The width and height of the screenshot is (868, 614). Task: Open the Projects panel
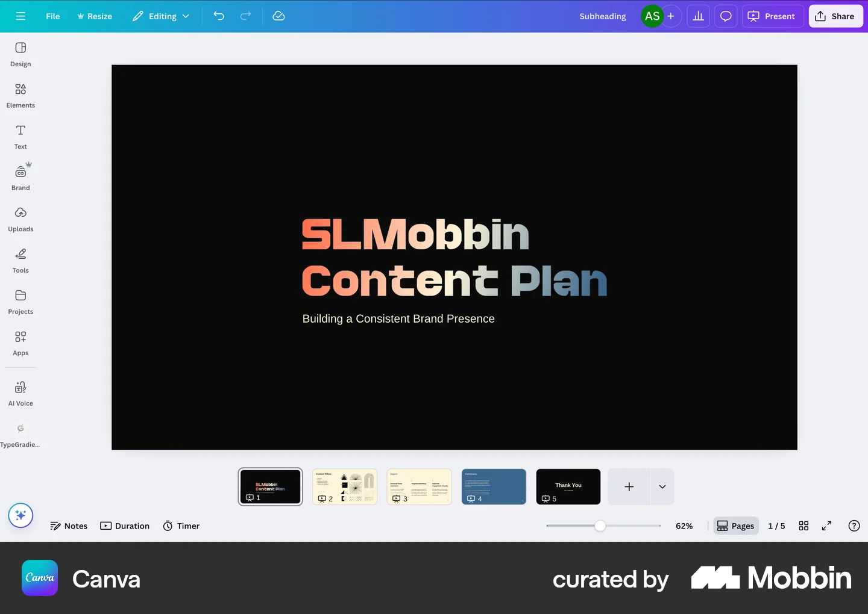(20, 302)
